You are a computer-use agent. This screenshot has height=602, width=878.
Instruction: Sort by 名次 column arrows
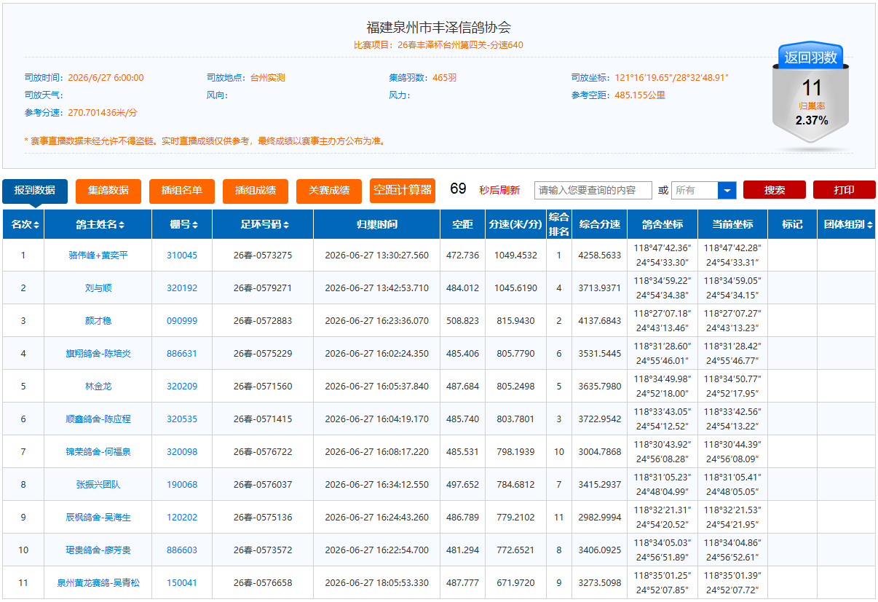pyautogui.click(x=36, y=225)
